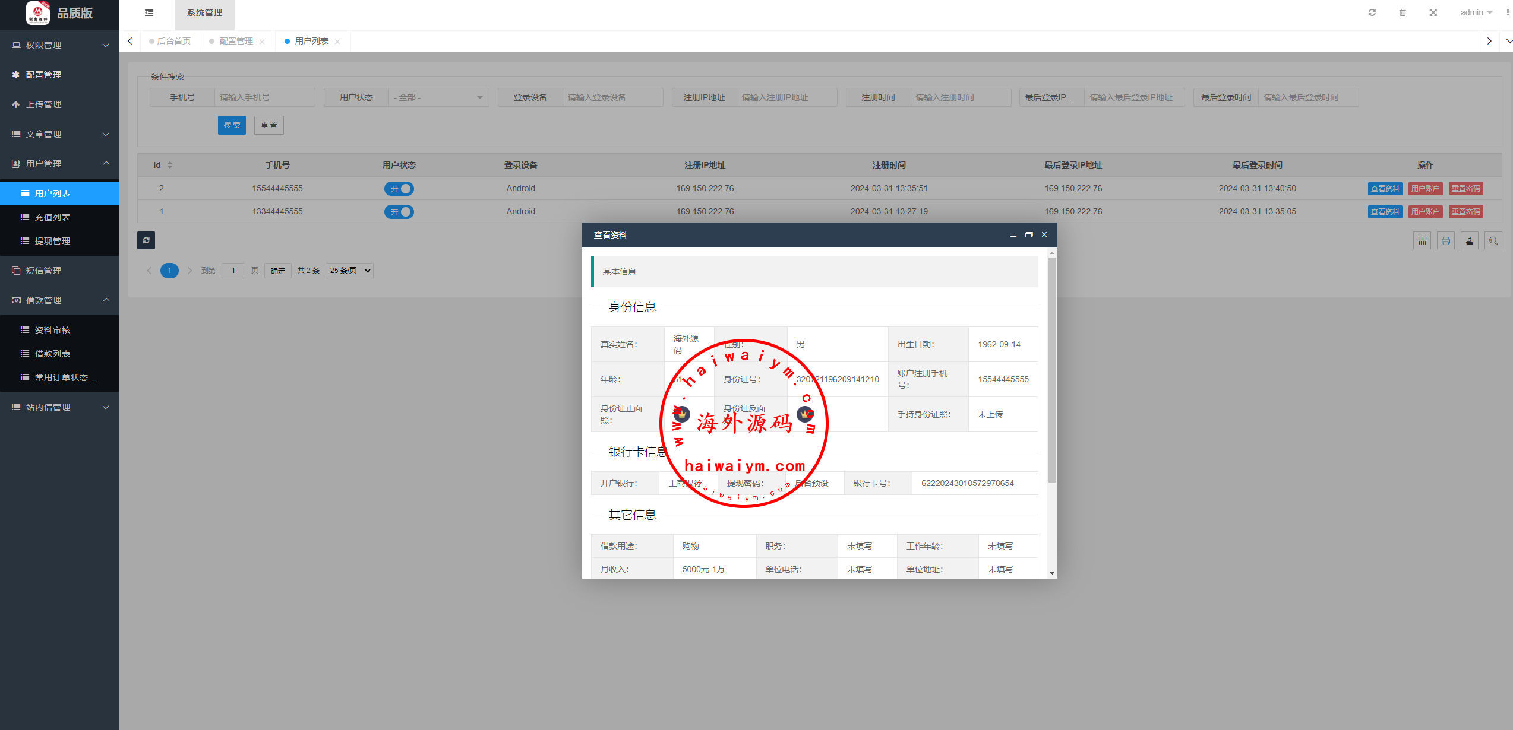The height and width of the screenshot is (730, 1513).
Task: Click the table refresh button below list
Action: pyautogui.click(x=146, y=240)
